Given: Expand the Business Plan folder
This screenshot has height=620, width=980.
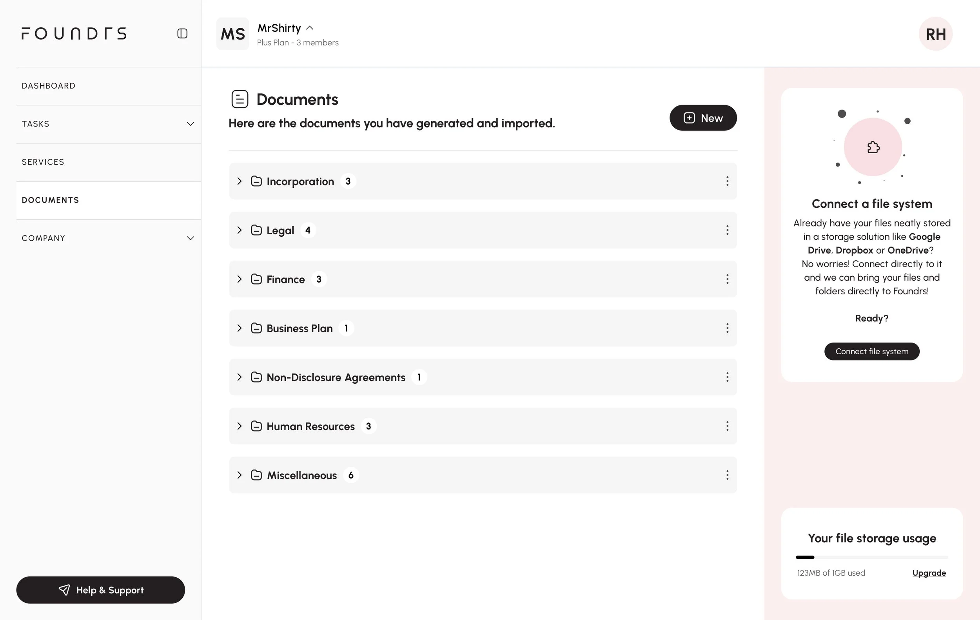Looking at the screenshot, I should tap(239, 328).
